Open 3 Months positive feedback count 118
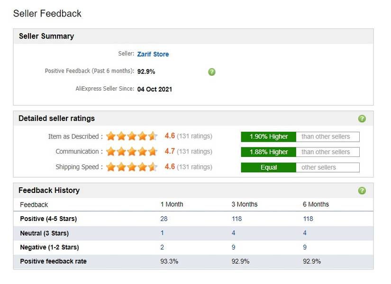391x284 pixels. [x=236, y=219]
